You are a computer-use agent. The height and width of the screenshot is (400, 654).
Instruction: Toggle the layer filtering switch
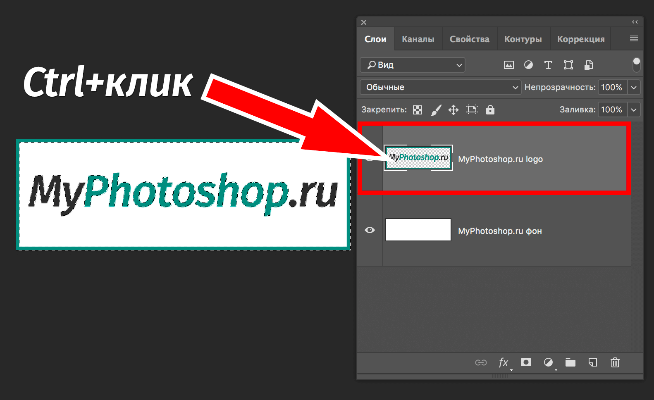click(636, 64)
